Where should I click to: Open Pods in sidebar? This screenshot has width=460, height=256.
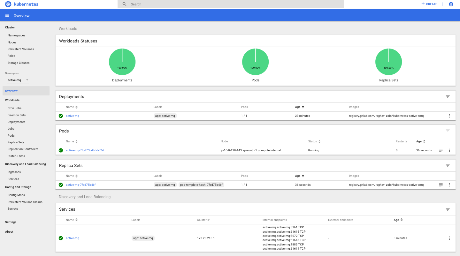pyautogui.click(x=11, y=136)
